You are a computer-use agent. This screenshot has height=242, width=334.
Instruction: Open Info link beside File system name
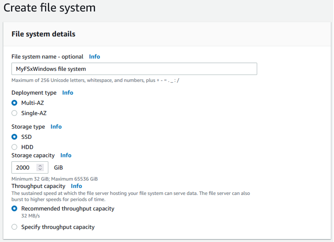pyautogui.click(x=94, y=56)
